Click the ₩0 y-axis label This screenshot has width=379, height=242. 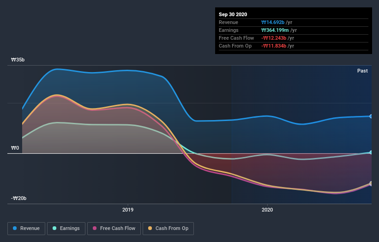point(15,148)
